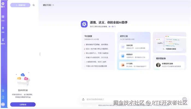The image size is (191, 109).
Task: Click the 登录领权益 gift box illustration
Action: point(23,79)
